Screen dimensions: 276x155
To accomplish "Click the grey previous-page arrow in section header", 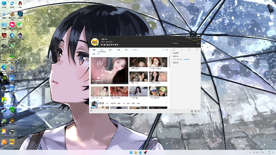I will [165, 102].
